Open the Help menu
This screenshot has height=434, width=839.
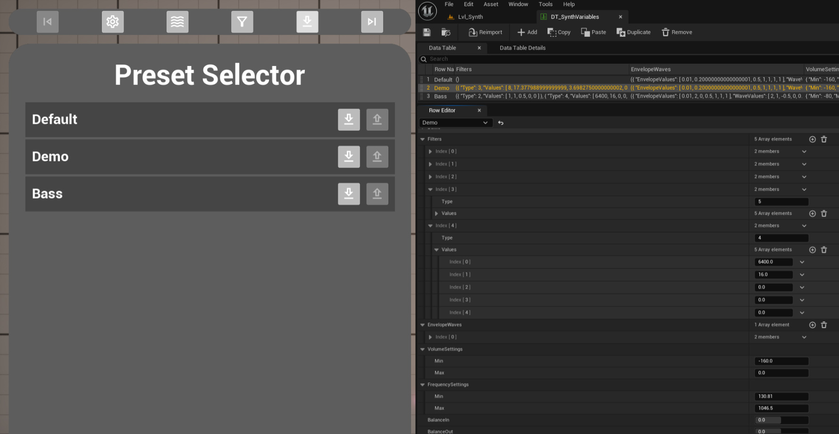click(569, 4)
